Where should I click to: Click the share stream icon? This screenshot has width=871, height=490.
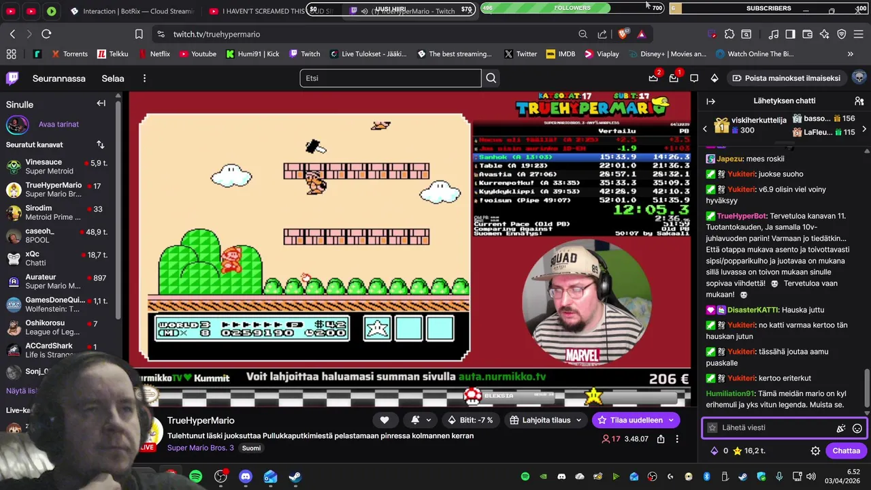point(661,439)
